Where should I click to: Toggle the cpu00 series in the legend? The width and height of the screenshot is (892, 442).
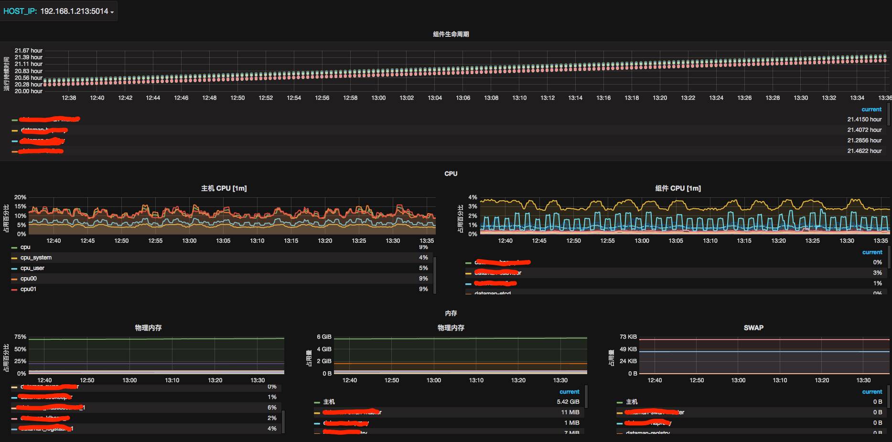28,279
